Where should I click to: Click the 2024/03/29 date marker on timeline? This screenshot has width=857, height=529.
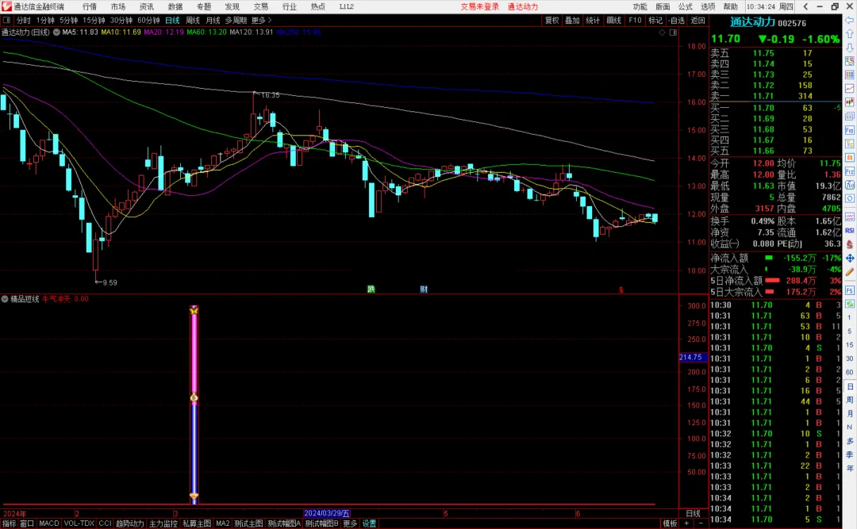coord(327,514)
